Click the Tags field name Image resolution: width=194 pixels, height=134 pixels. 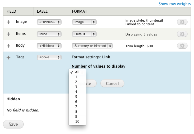pos(20,57)
